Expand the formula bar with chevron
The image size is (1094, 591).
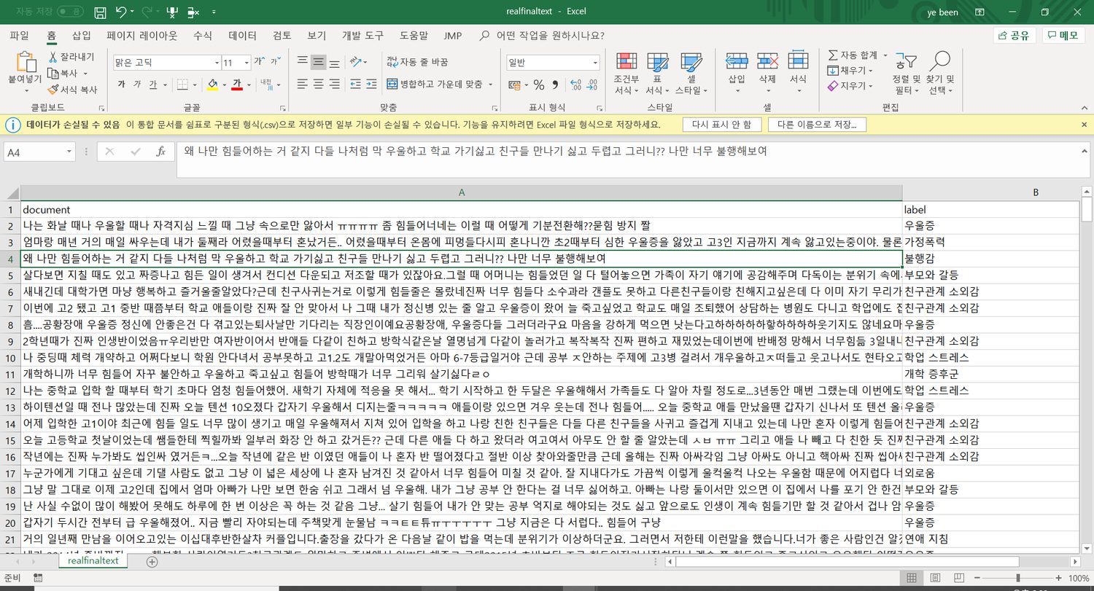(x=1083, y=151)
